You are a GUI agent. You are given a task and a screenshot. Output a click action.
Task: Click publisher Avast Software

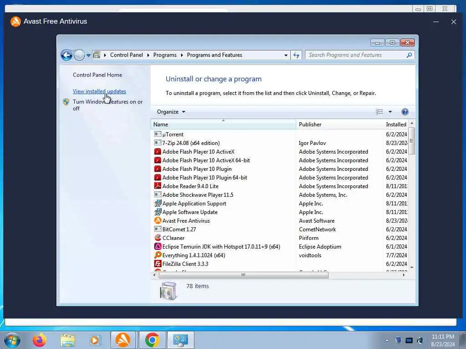pyautogui.click(x=317, y=221)
